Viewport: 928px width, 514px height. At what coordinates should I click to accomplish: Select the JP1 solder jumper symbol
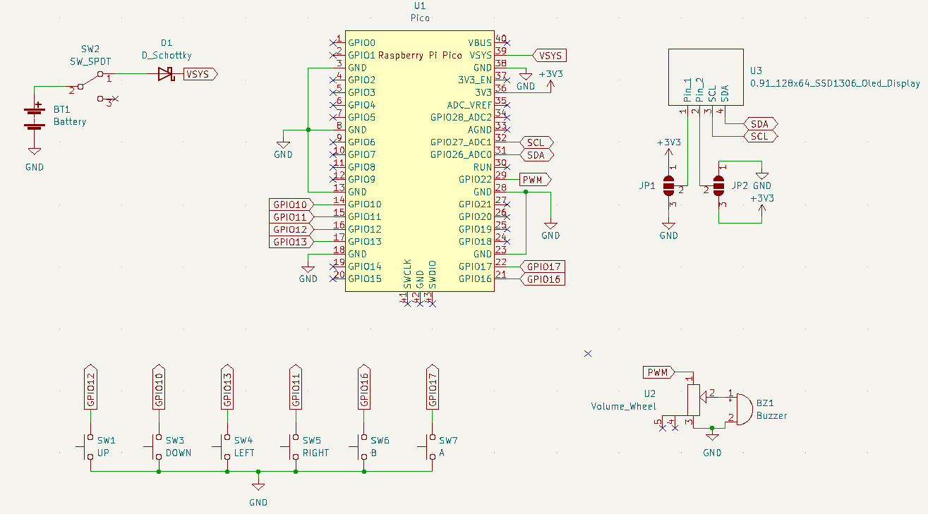670,186
